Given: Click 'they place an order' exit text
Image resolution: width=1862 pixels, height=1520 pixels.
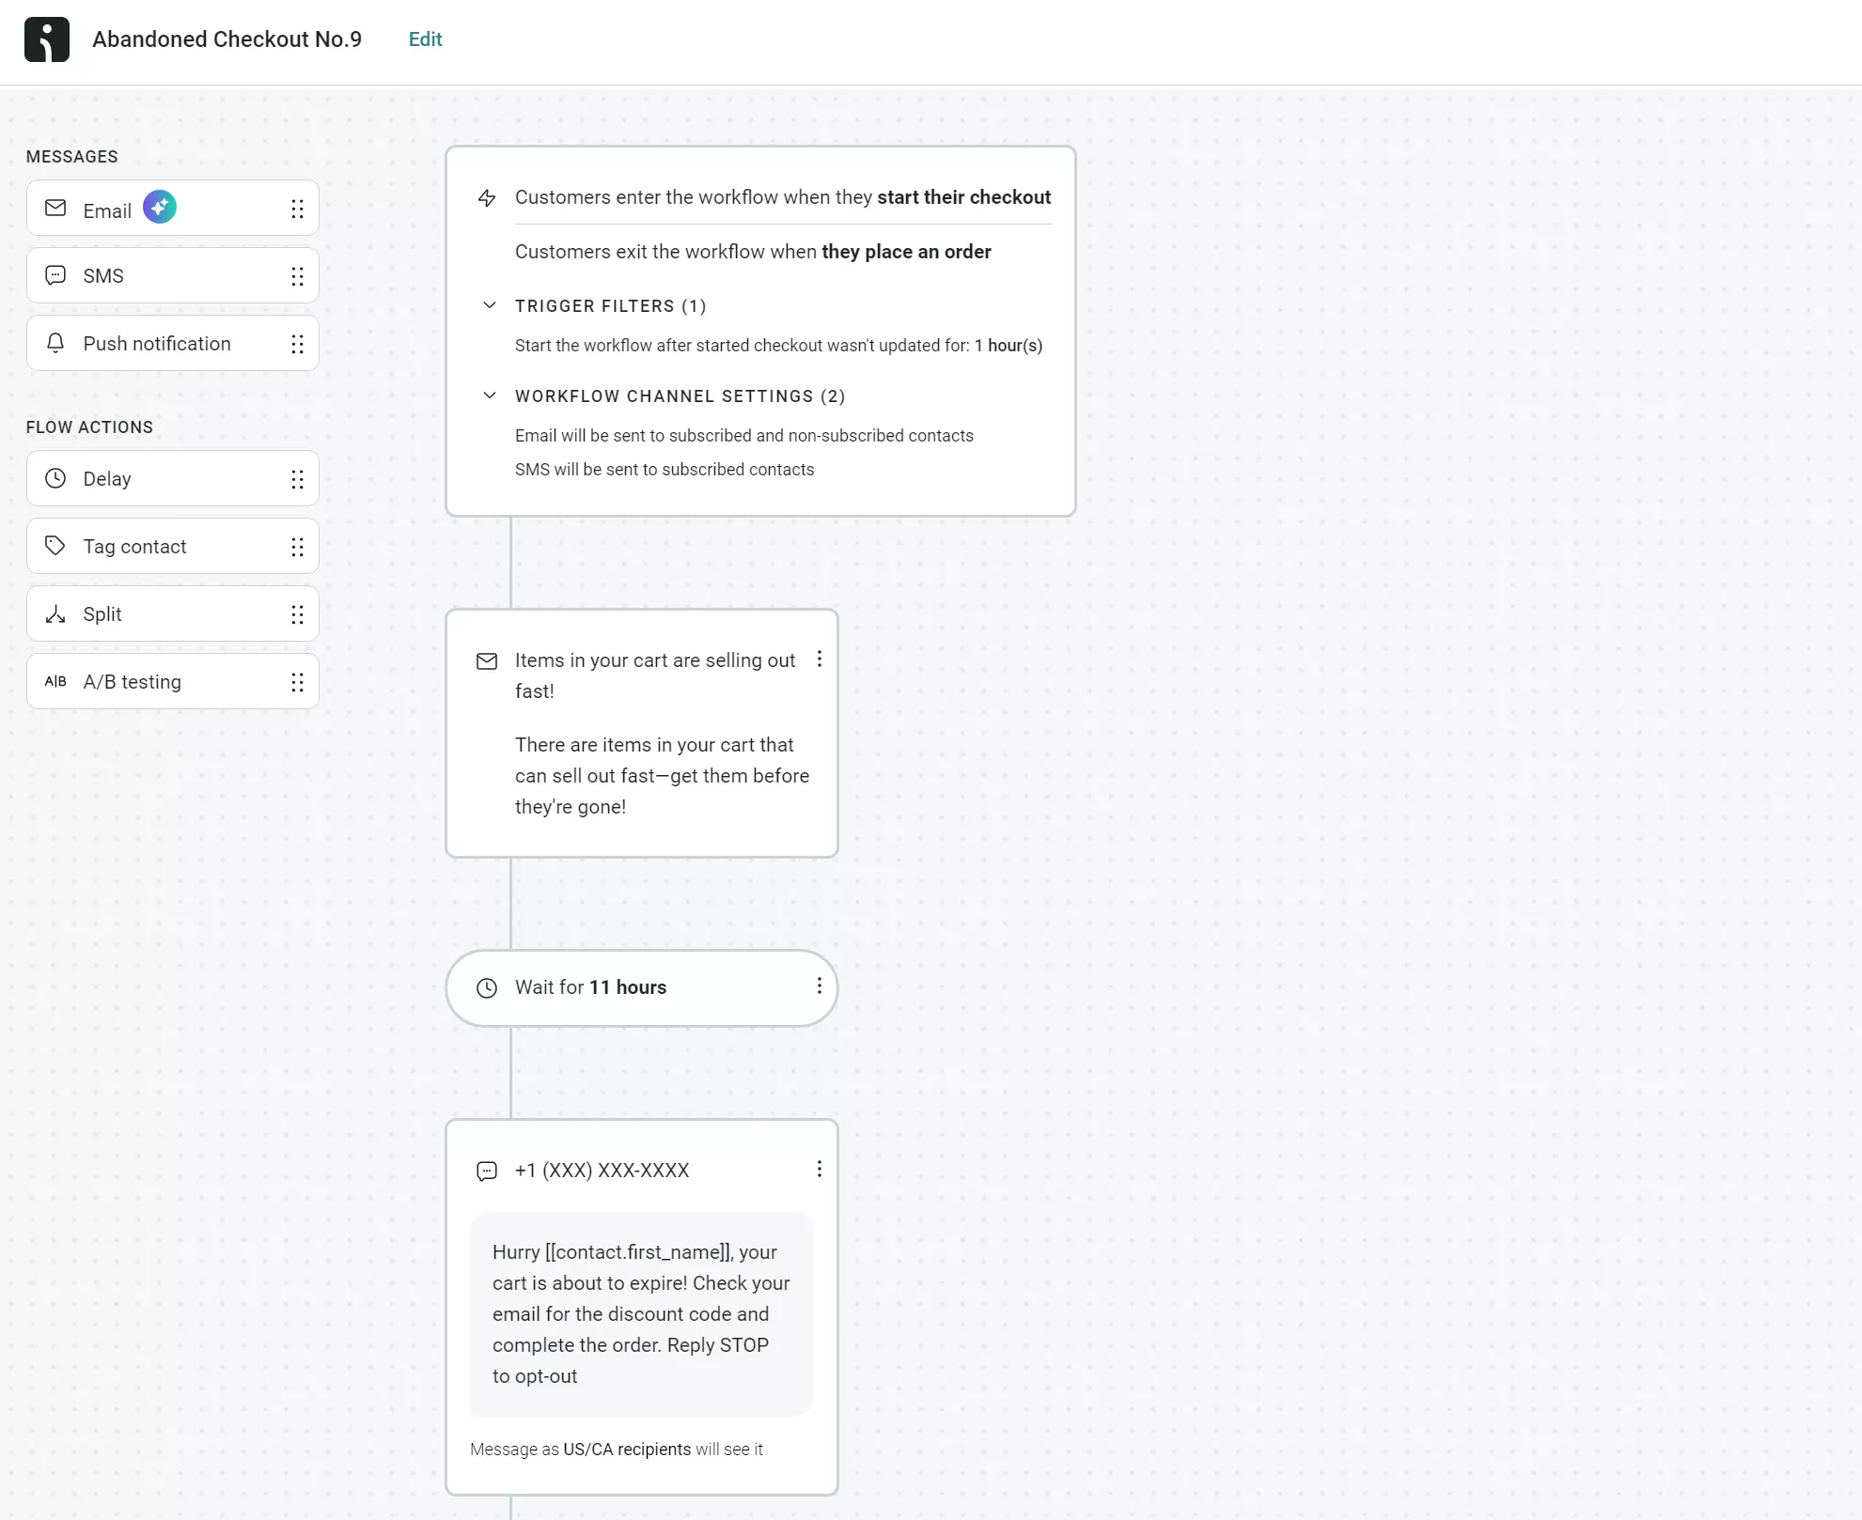Looking at the screenshot, I should pyautogui.click(x=906, y=252).
